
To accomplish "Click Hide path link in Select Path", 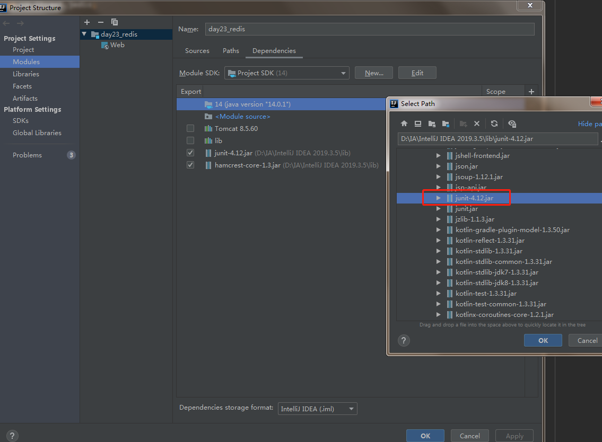I will (x=590, y=124).
